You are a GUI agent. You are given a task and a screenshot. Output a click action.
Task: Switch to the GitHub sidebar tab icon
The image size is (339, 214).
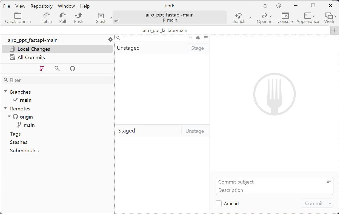(72, 69)
